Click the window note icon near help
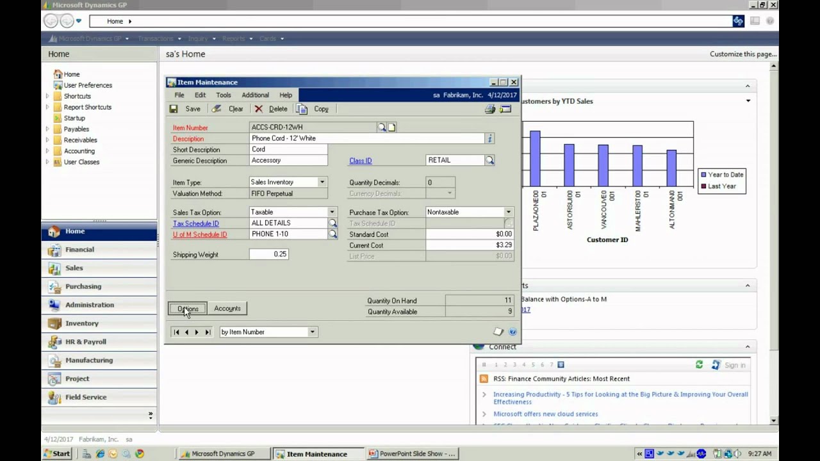Screen dimensions: 820x461 pos(498,331)
